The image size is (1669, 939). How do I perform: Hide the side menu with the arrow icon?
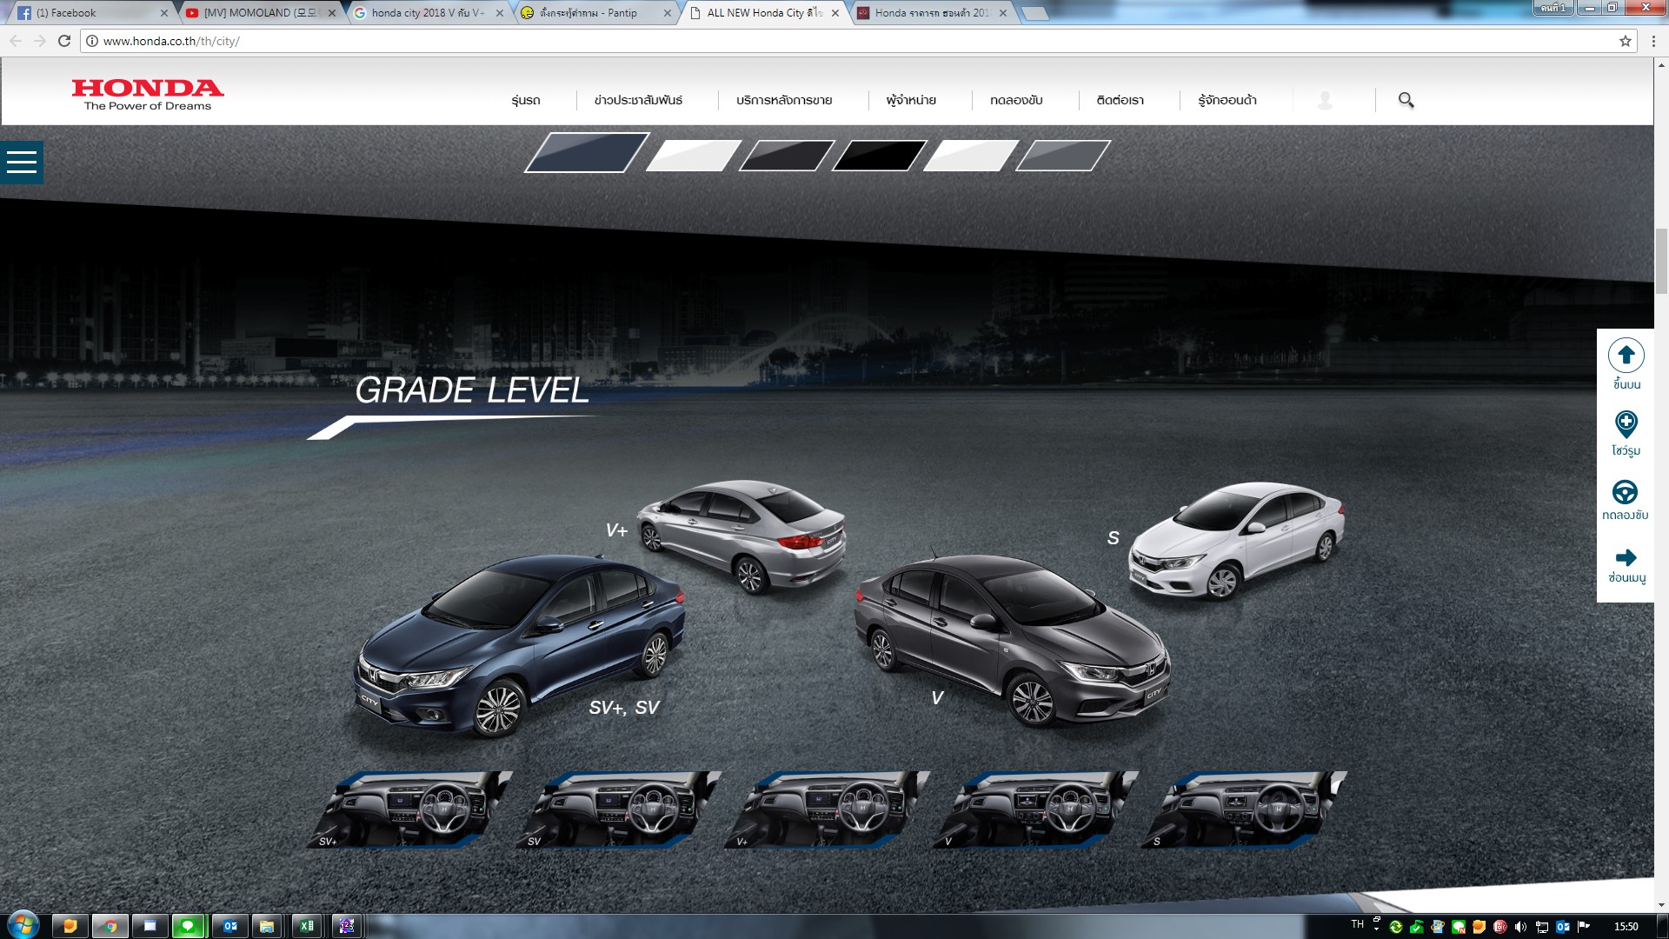1626,557
